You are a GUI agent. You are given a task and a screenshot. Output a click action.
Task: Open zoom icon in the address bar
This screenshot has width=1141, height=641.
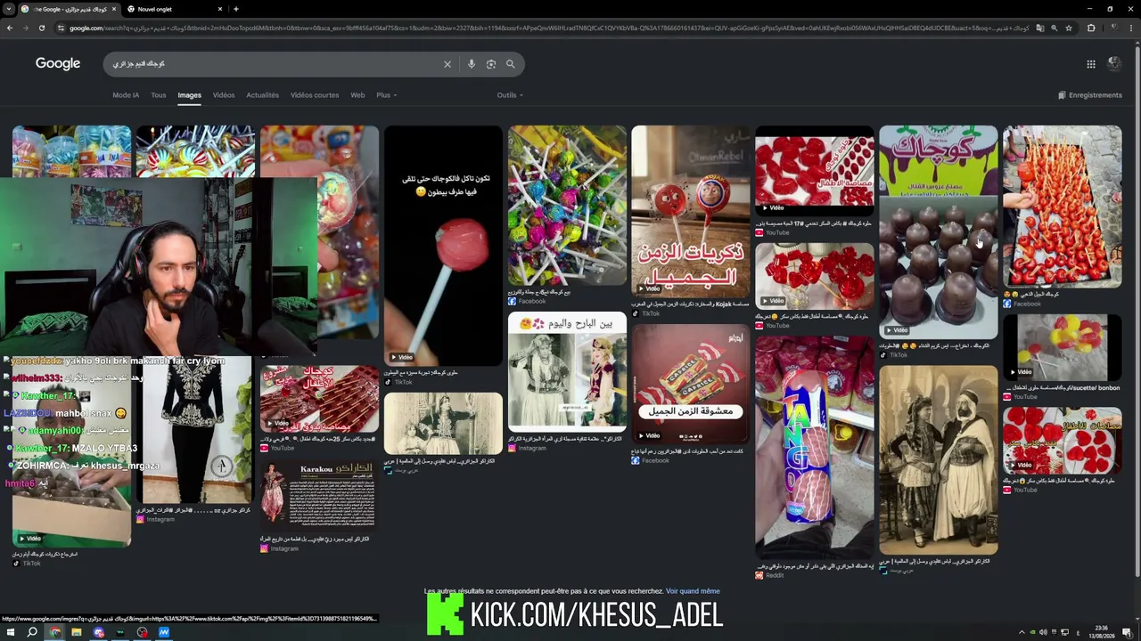(1055, 28)
